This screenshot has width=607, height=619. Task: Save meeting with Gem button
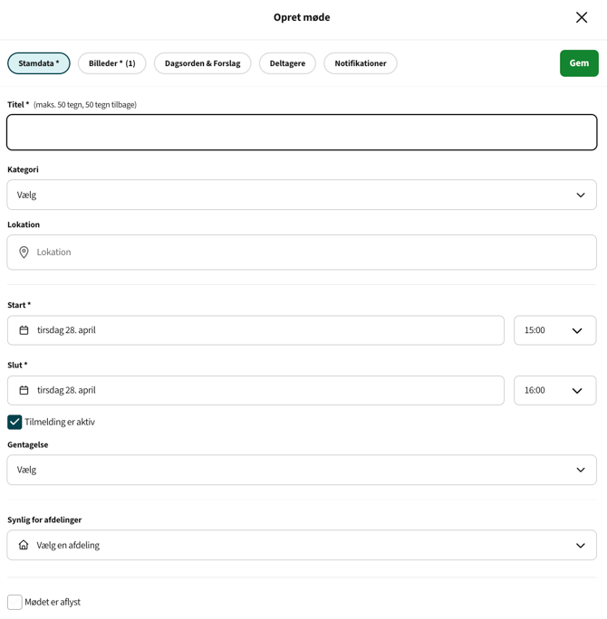pos(579,63)
